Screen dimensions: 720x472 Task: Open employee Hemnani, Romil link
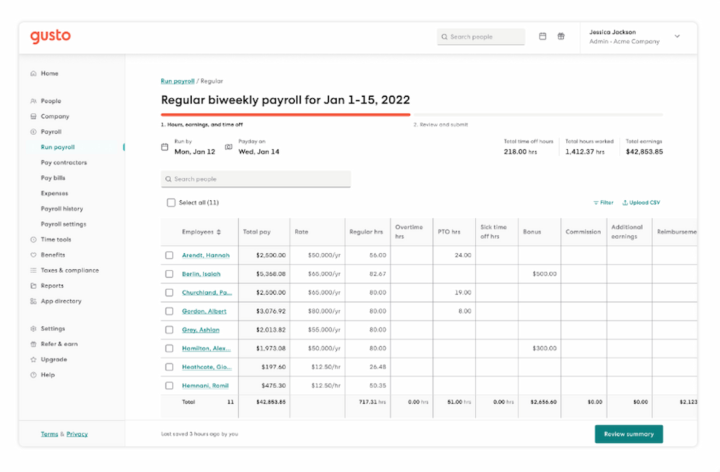click(205, 385)
